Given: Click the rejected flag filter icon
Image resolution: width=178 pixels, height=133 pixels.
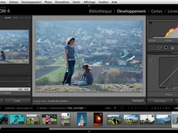Looking at the screenshot, I should point(122,108).
